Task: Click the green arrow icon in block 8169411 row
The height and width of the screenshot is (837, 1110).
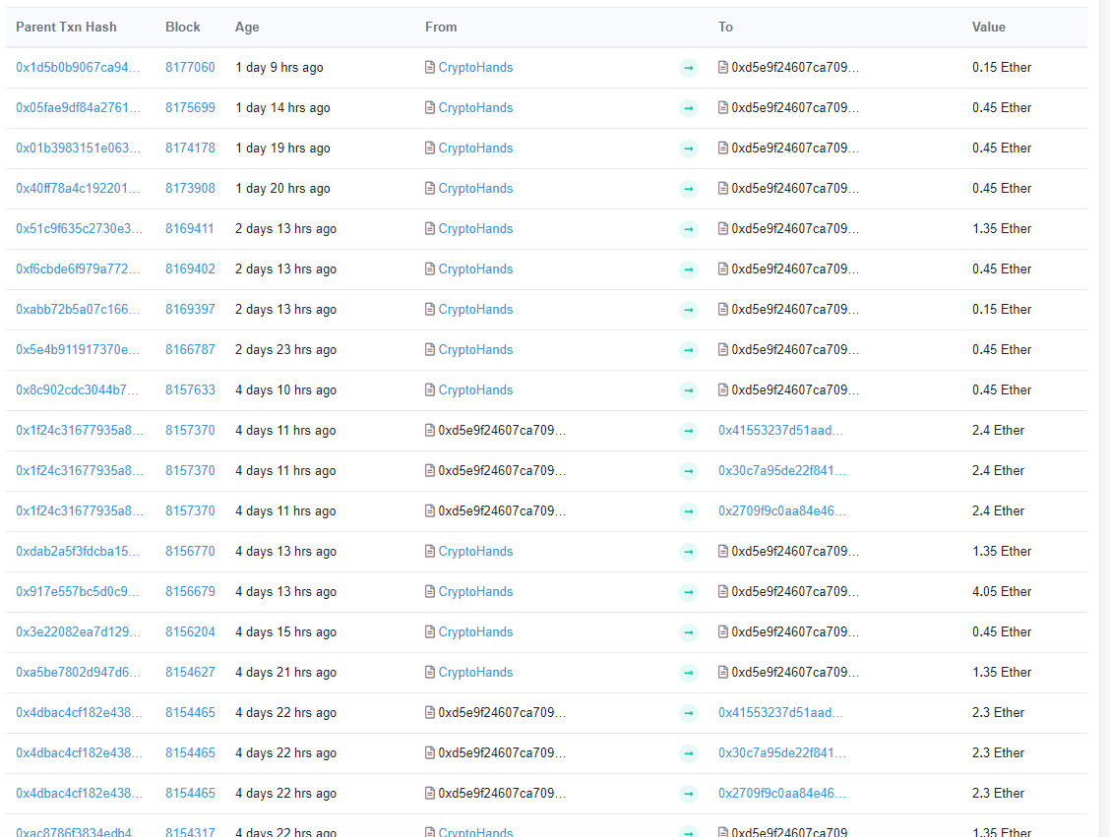Action: pyautogui.click(x=689, y=229)
